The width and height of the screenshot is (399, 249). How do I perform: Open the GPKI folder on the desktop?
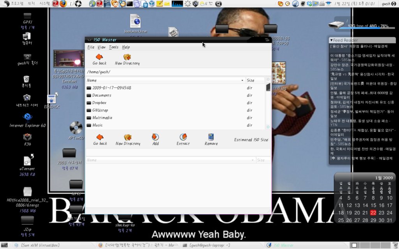pos(27,16)
